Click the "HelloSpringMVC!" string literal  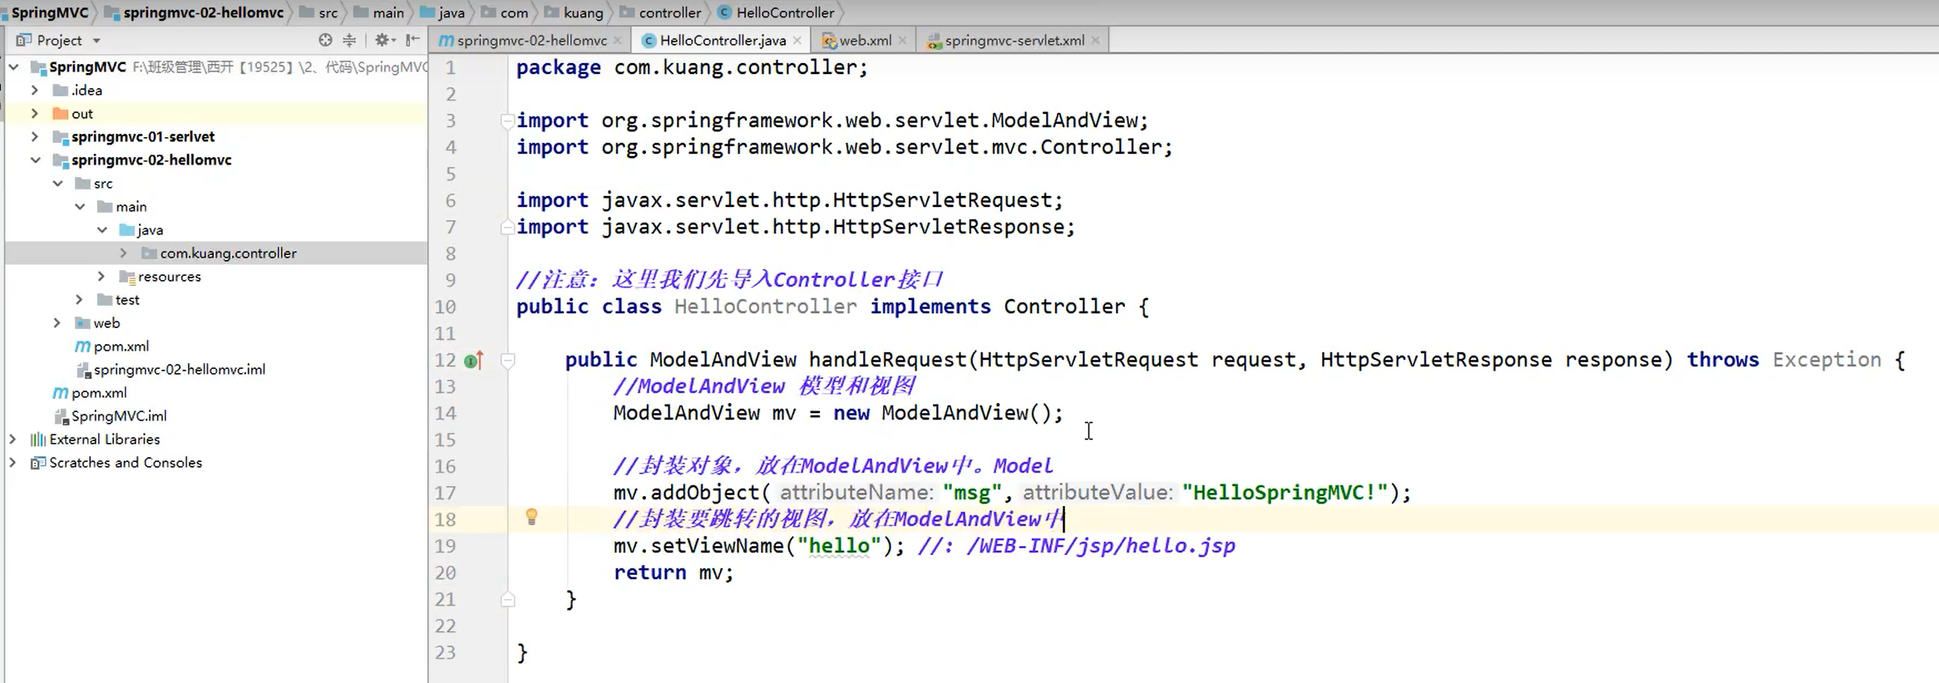(x=1285, y=493)
